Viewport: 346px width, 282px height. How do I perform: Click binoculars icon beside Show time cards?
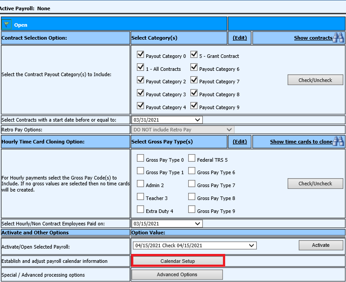point(338,142)
